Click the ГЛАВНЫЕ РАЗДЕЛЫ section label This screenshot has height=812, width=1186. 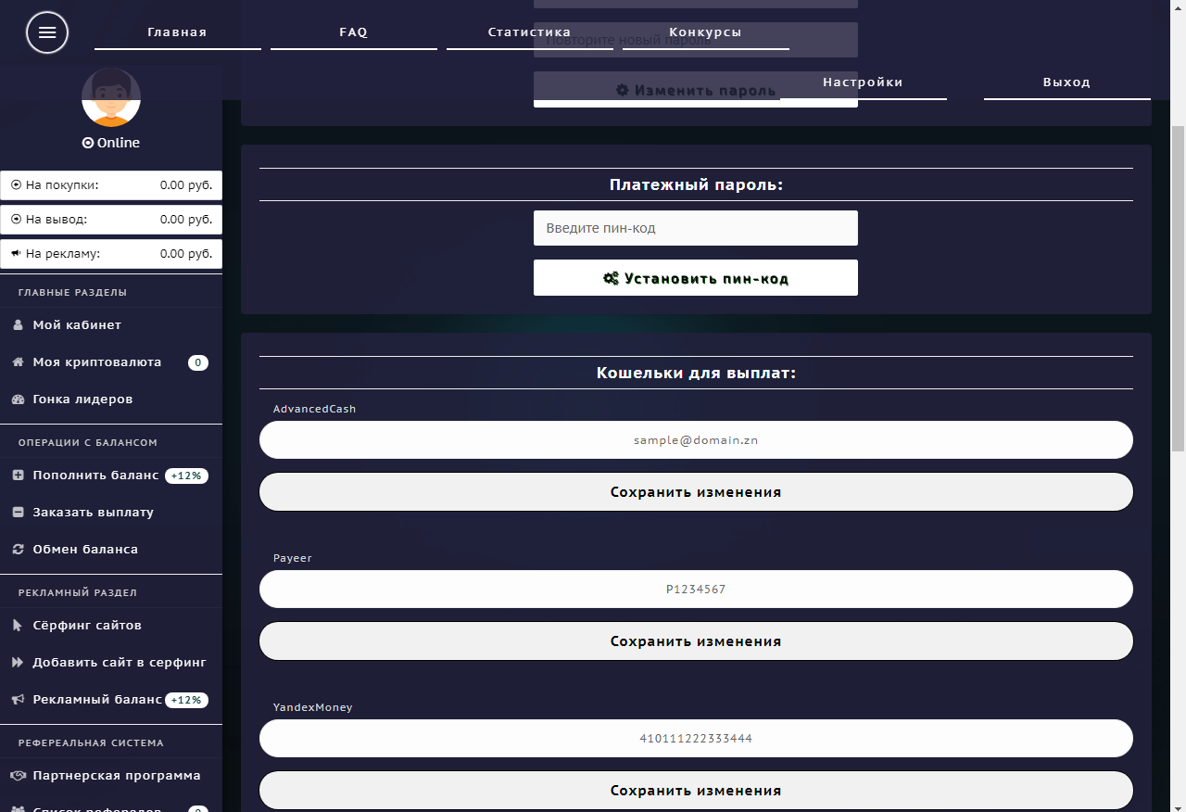point(72,292)
